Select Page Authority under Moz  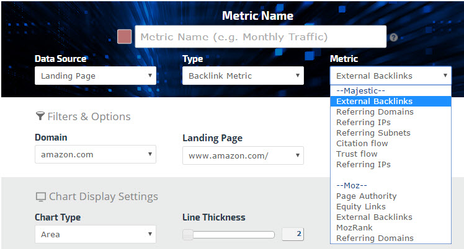tap(366, 196)
